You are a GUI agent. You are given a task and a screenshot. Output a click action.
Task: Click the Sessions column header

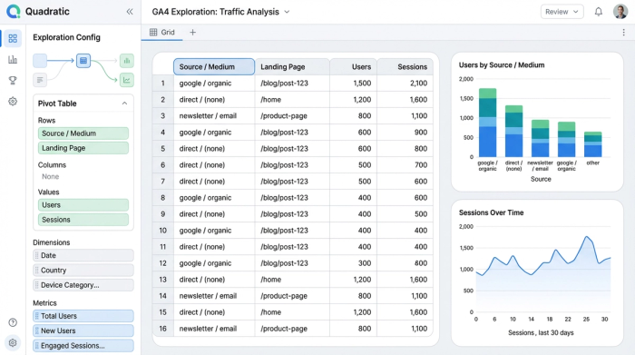pyautogui.click(x=405, y=67)
